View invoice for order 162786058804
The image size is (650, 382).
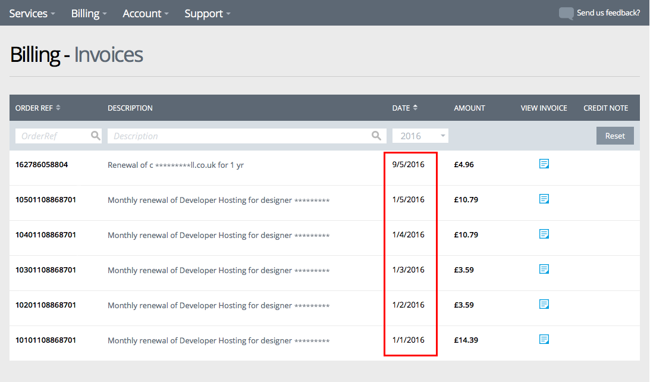[544, 164]
